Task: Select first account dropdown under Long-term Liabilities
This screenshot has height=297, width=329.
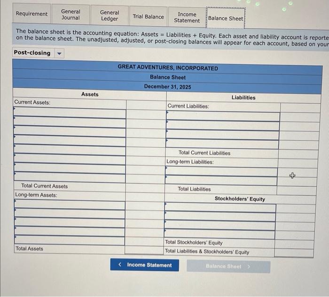Action: (221, 171)
